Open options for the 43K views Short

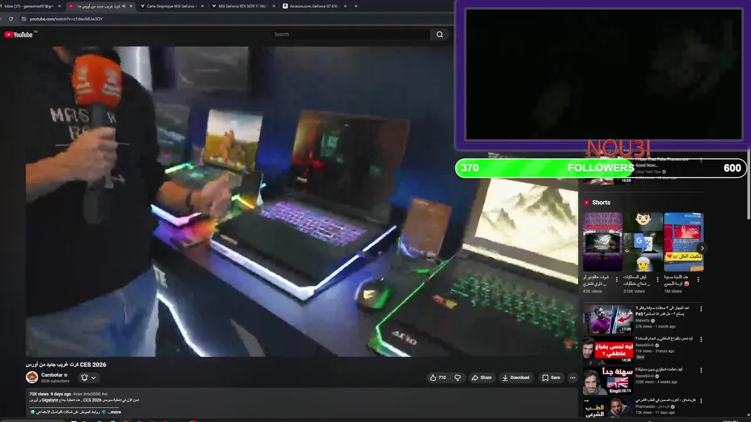pyautogui.click(x=617, y=280)
